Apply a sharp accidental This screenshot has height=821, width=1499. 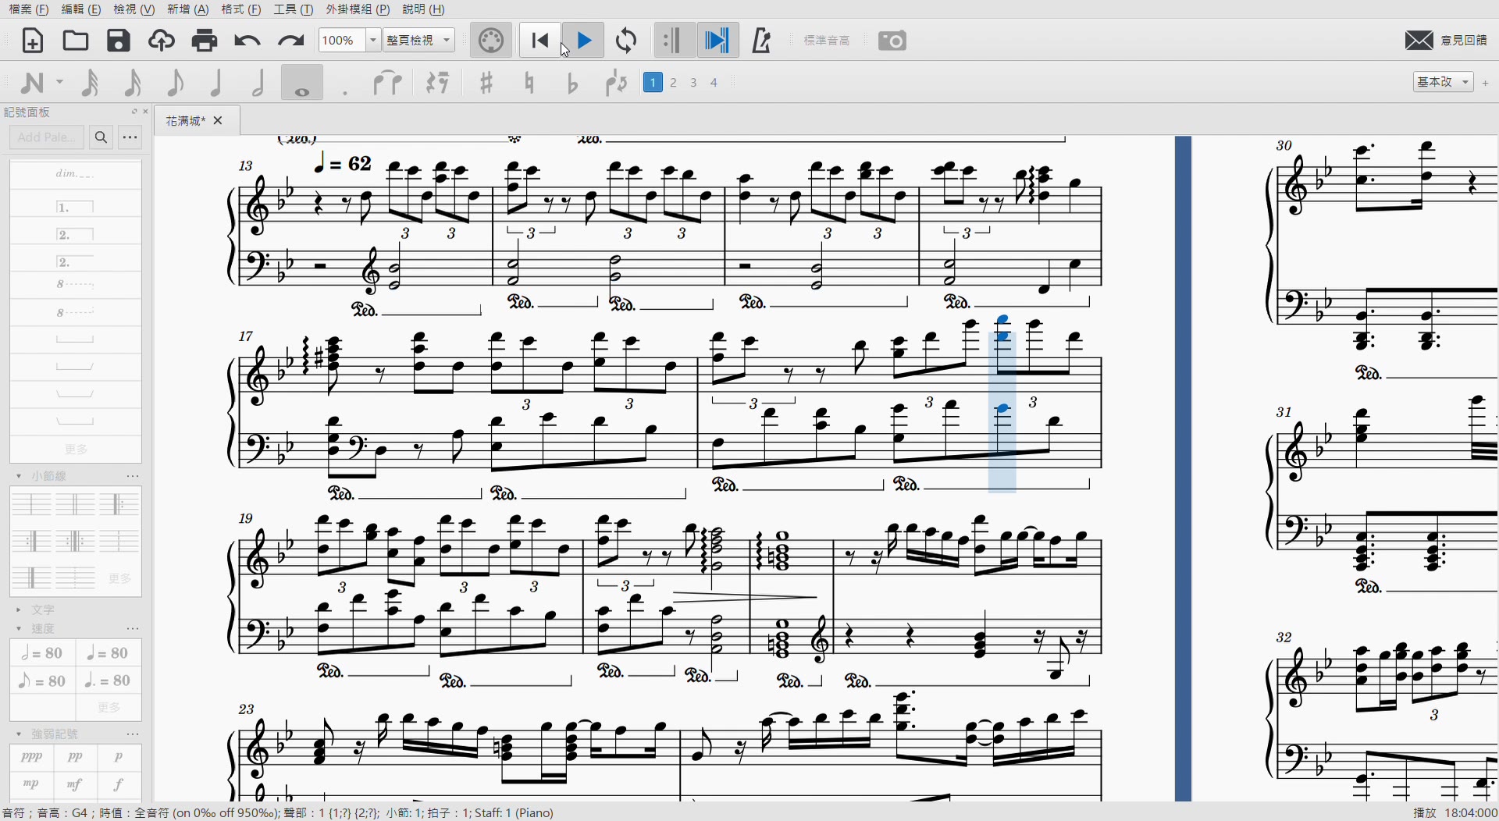(486, 82)
